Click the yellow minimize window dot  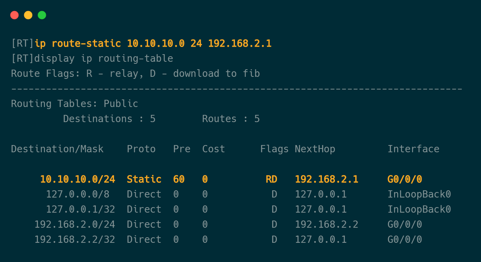pos(28,15)
